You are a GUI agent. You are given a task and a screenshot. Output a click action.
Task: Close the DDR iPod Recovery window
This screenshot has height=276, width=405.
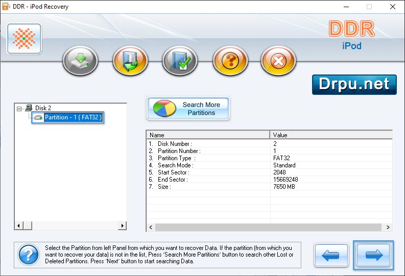[x=393, y=7]
